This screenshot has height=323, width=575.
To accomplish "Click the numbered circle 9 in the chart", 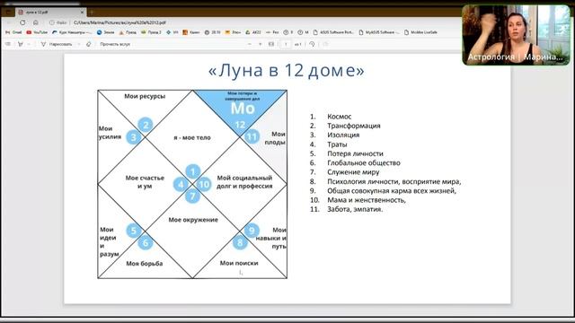I will 252,231.
